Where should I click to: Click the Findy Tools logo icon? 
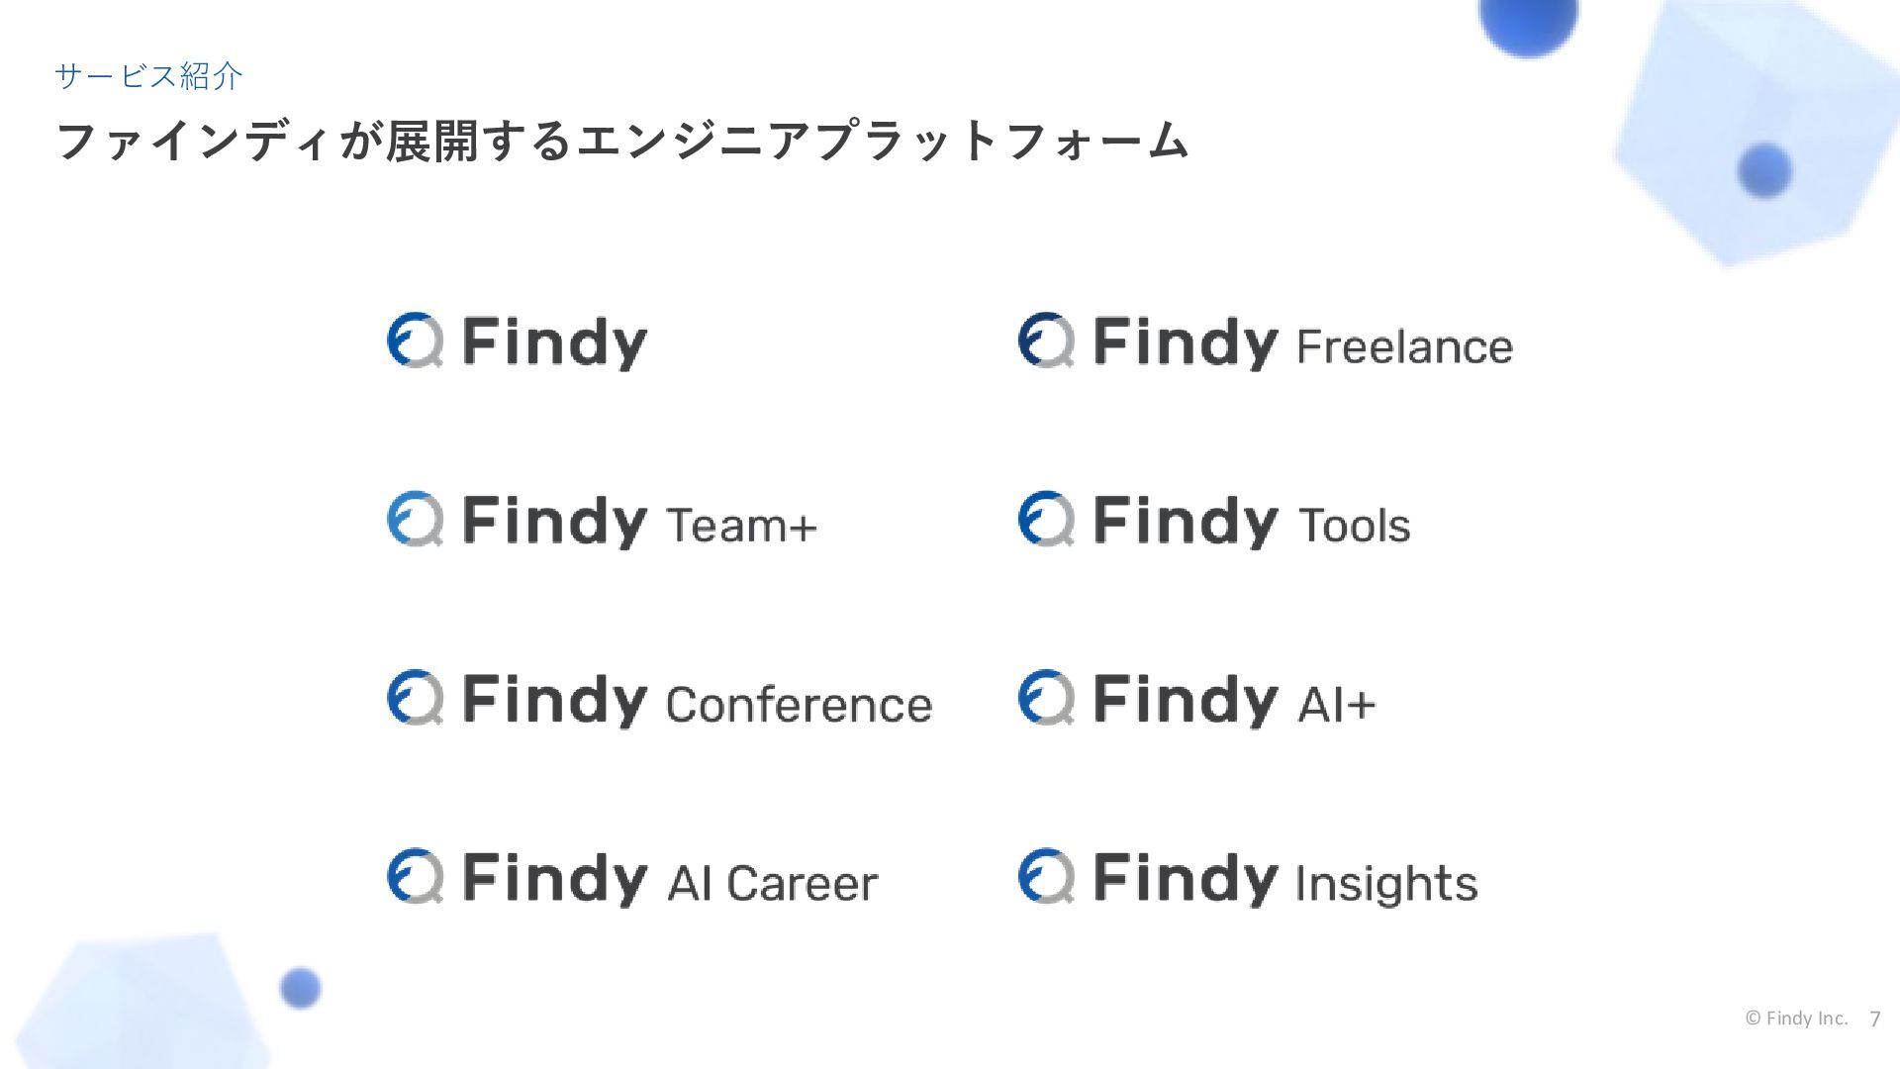(x=1046, y=519)
